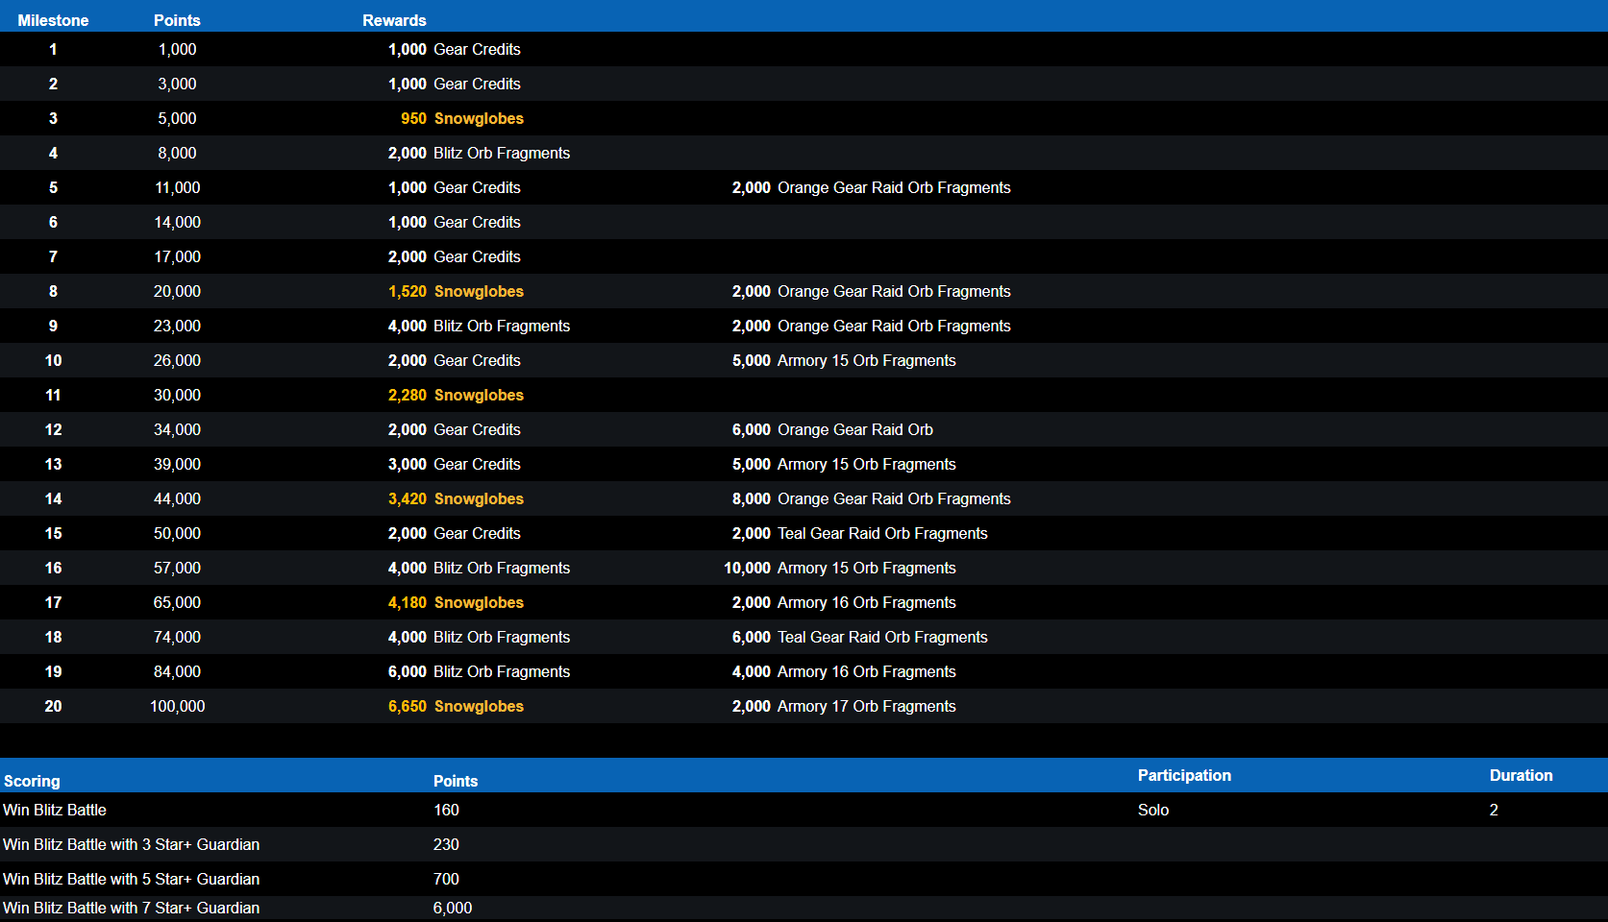The image size is (1608, 922).
Task: Click the Solo participation value
Action: click(1152, 810)
